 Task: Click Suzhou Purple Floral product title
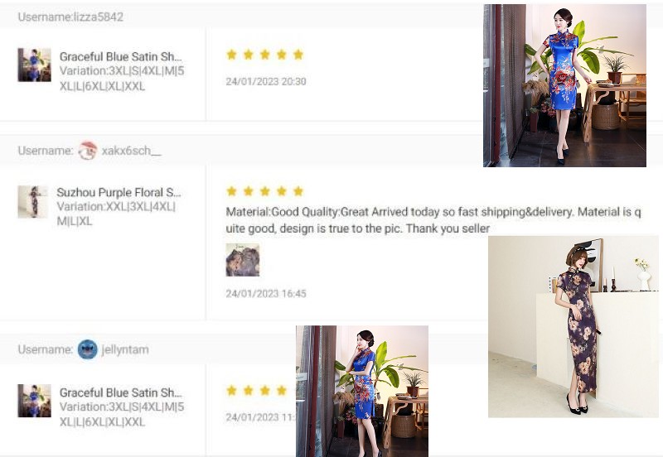(119, 193)
